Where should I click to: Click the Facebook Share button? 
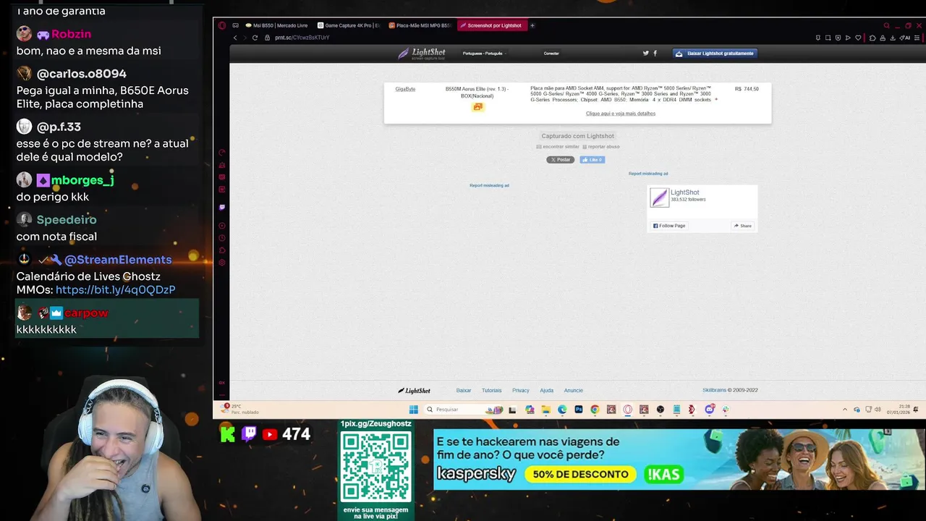743,226
